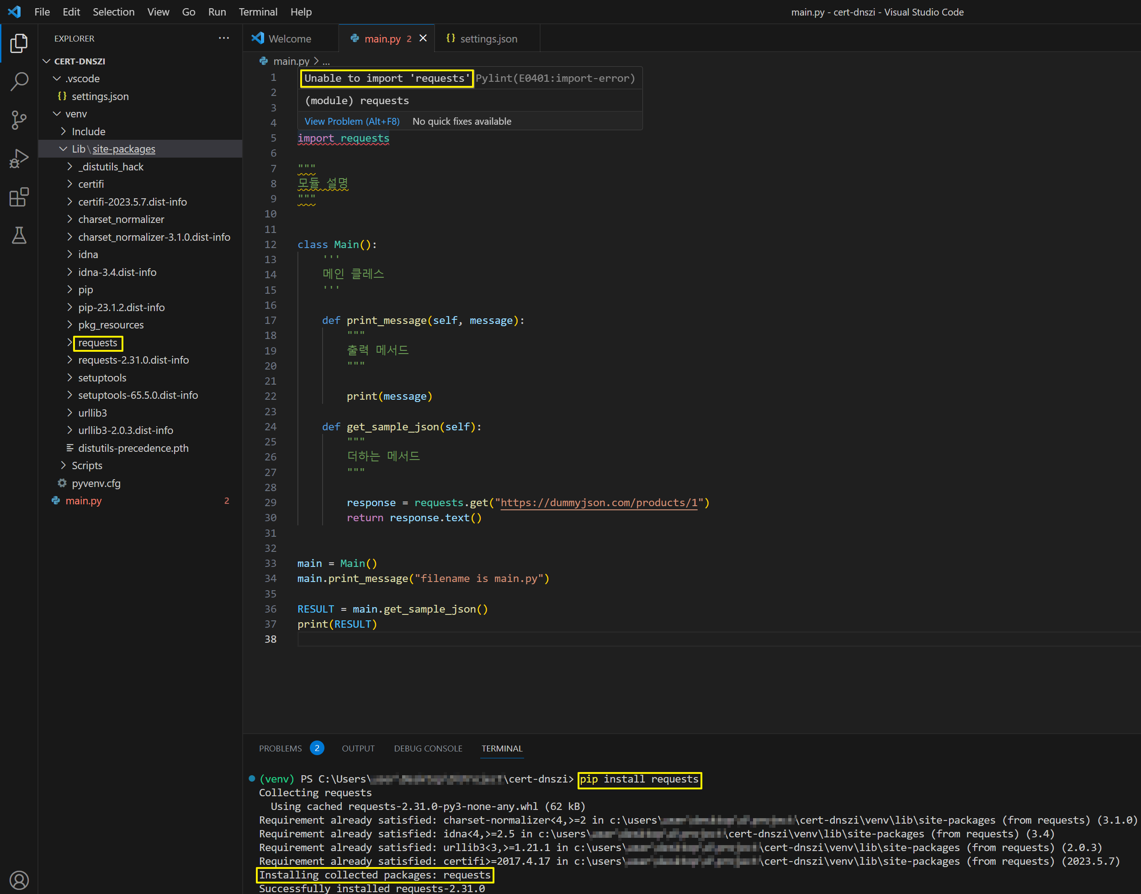
Task: Switch to the DEBUG CONSOLE tab
Action: click(x=428, y=748)
